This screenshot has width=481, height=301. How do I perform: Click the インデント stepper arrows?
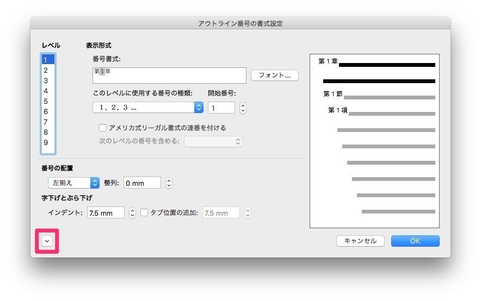click(x=132, y=213)
